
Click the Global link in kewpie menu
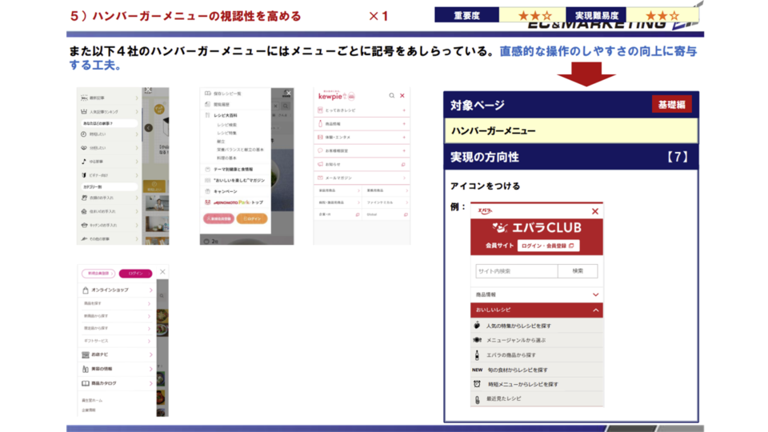[372, 214]
